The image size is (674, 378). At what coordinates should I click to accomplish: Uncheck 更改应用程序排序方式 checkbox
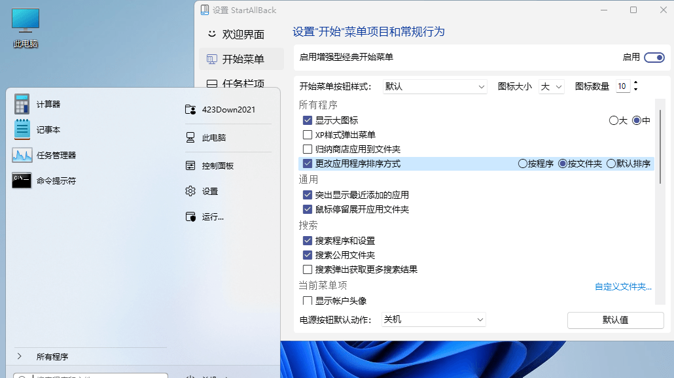(308, 163)
